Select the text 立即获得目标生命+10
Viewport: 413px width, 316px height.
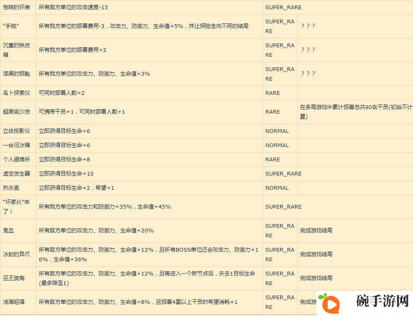[66, 174]
